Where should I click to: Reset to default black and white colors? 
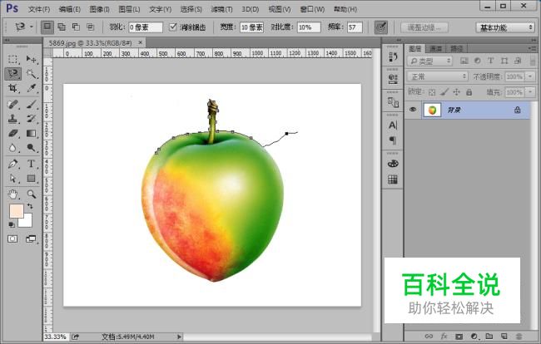coord(12,224)
